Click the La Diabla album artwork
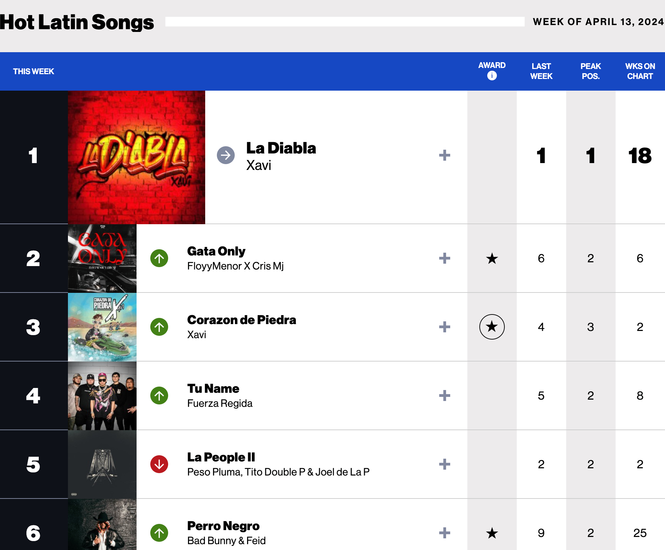 point(136,157)
